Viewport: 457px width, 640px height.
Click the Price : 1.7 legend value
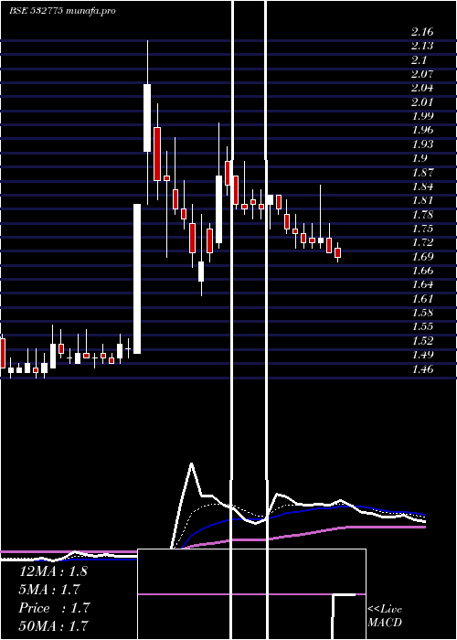(54, 608)
